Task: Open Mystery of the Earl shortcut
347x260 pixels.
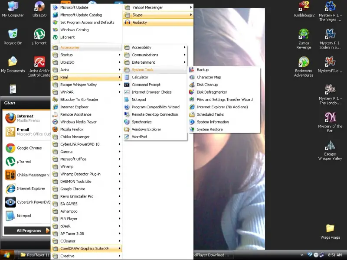Action: pos(330,122)
